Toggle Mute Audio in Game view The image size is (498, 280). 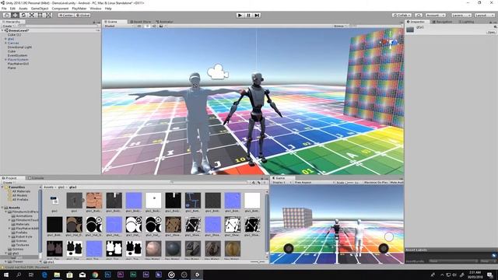click(396, 183)
